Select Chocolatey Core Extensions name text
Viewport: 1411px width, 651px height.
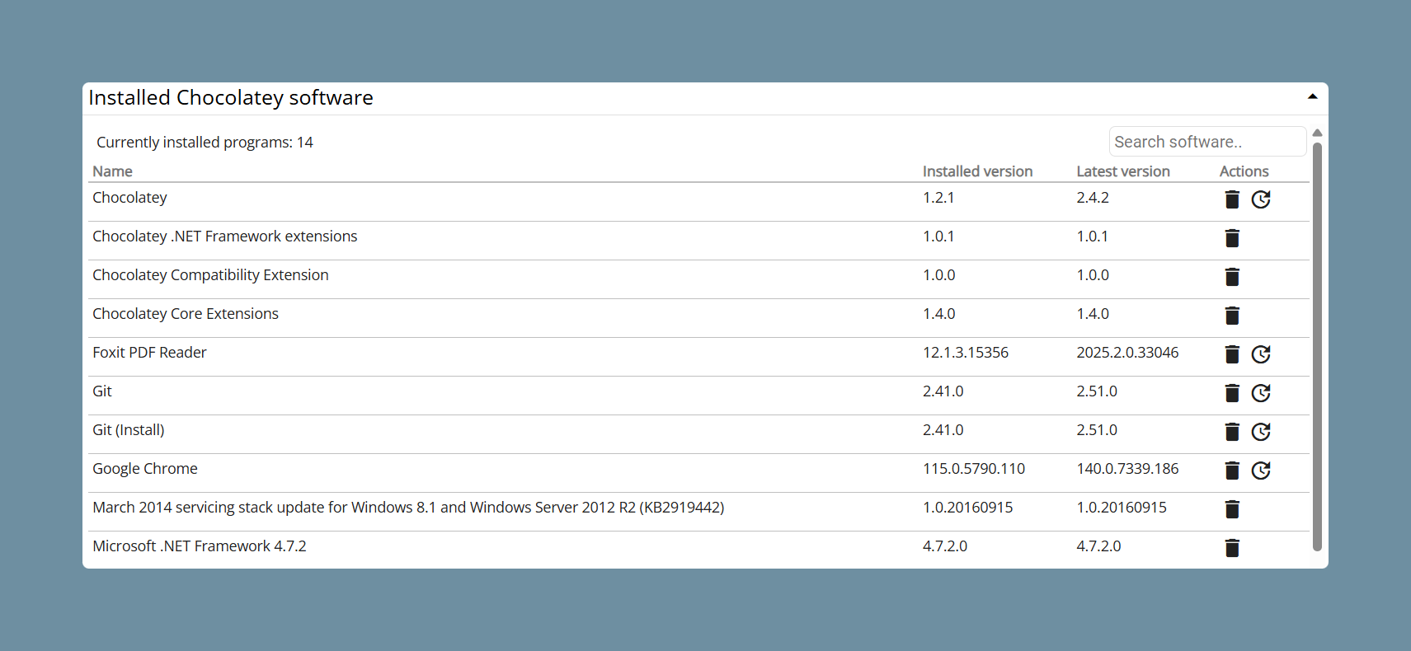point(186,314)
